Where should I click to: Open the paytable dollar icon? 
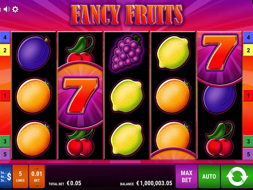pos(6,176)
